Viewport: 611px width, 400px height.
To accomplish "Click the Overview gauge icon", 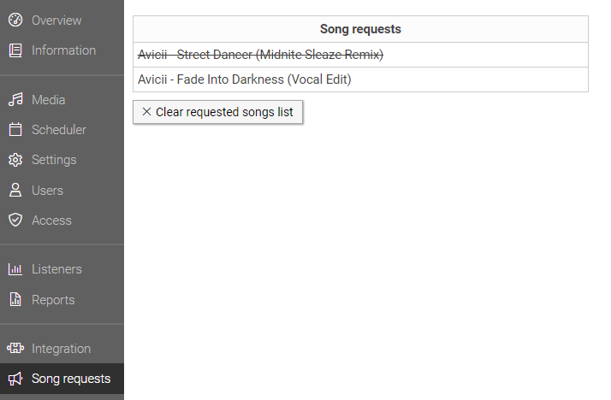I will 15,20.
